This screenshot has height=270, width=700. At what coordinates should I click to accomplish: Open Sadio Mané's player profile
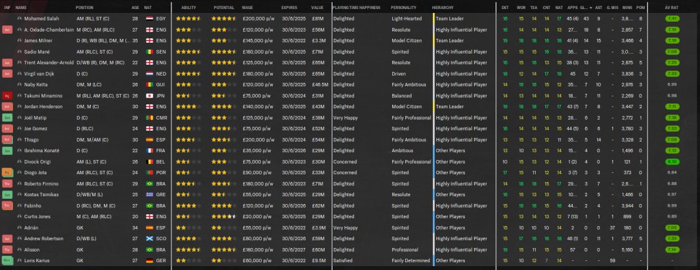coord(38,52)
